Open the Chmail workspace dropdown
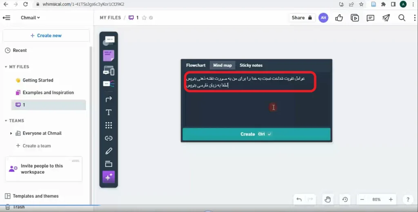Viewport: 418px width, 212px height. click(x=30, y=18)
